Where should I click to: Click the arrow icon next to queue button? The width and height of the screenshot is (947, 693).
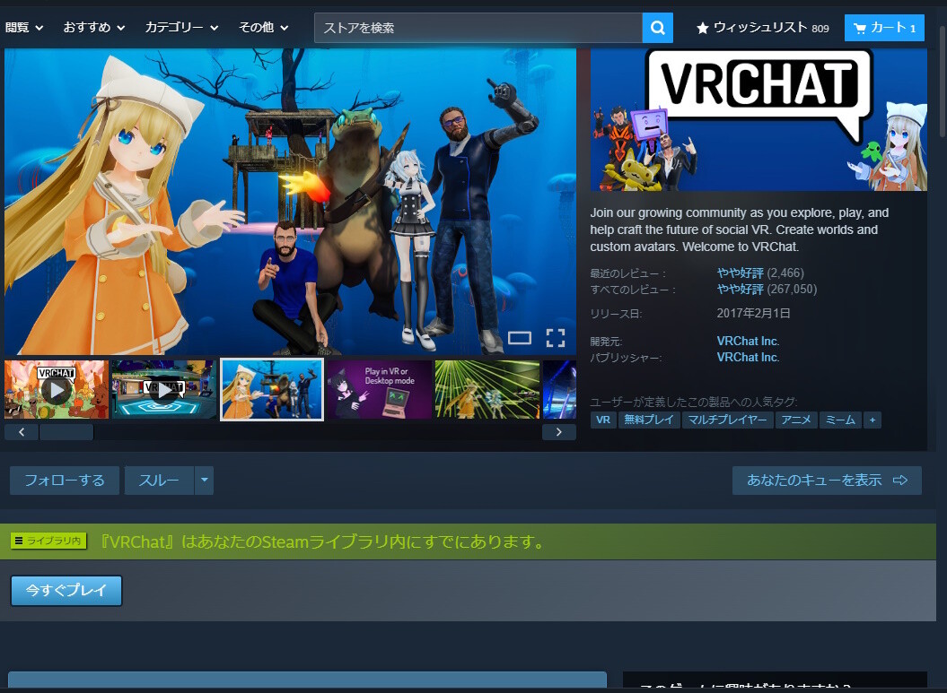click(x=900, y=481)
